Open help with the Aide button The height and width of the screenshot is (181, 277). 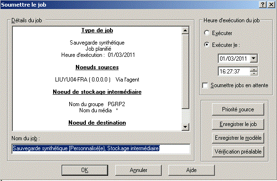[192, 170]
